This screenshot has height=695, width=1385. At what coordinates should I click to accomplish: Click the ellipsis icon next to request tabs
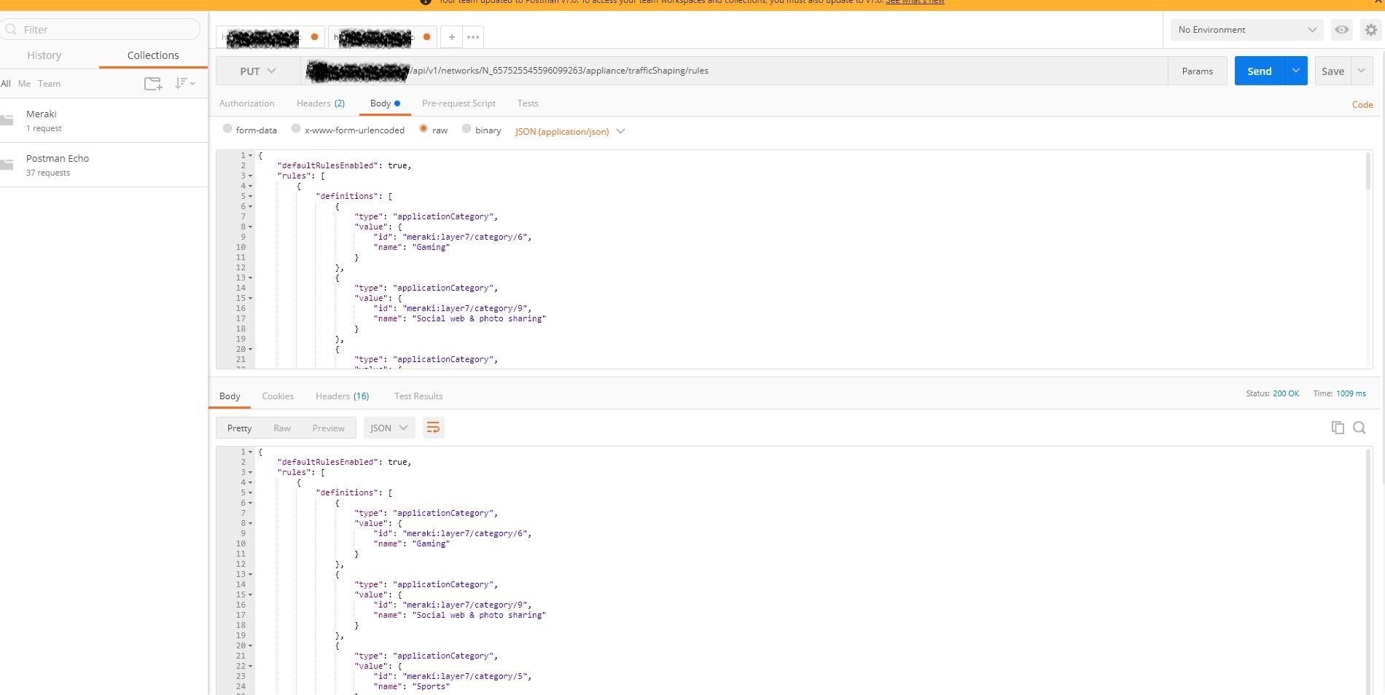[x=472, y=37]
